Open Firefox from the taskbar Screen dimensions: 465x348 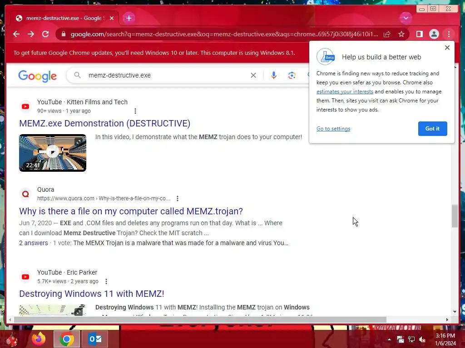coord(39,339)
